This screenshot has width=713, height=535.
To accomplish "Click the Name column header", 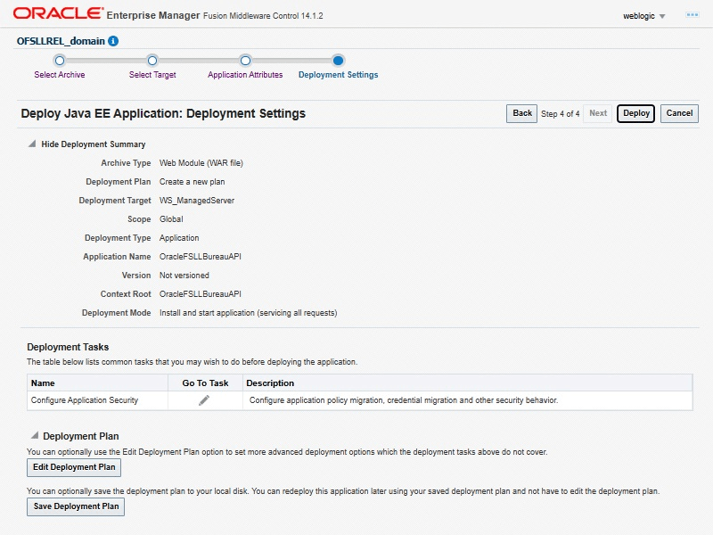I will [x=43, y=383].
